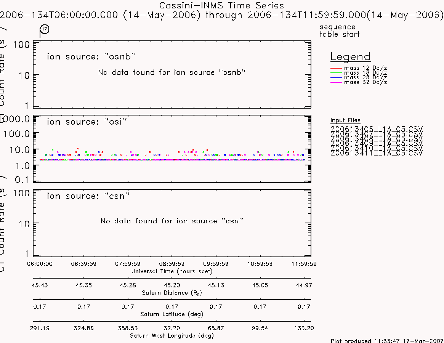
Task: Click west longitude value 358.53
Action: 128,328
